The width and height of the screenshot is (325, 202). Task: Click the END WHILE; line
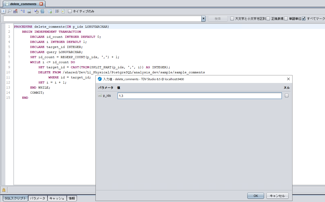pyautogui.click(x=40, y=88)
